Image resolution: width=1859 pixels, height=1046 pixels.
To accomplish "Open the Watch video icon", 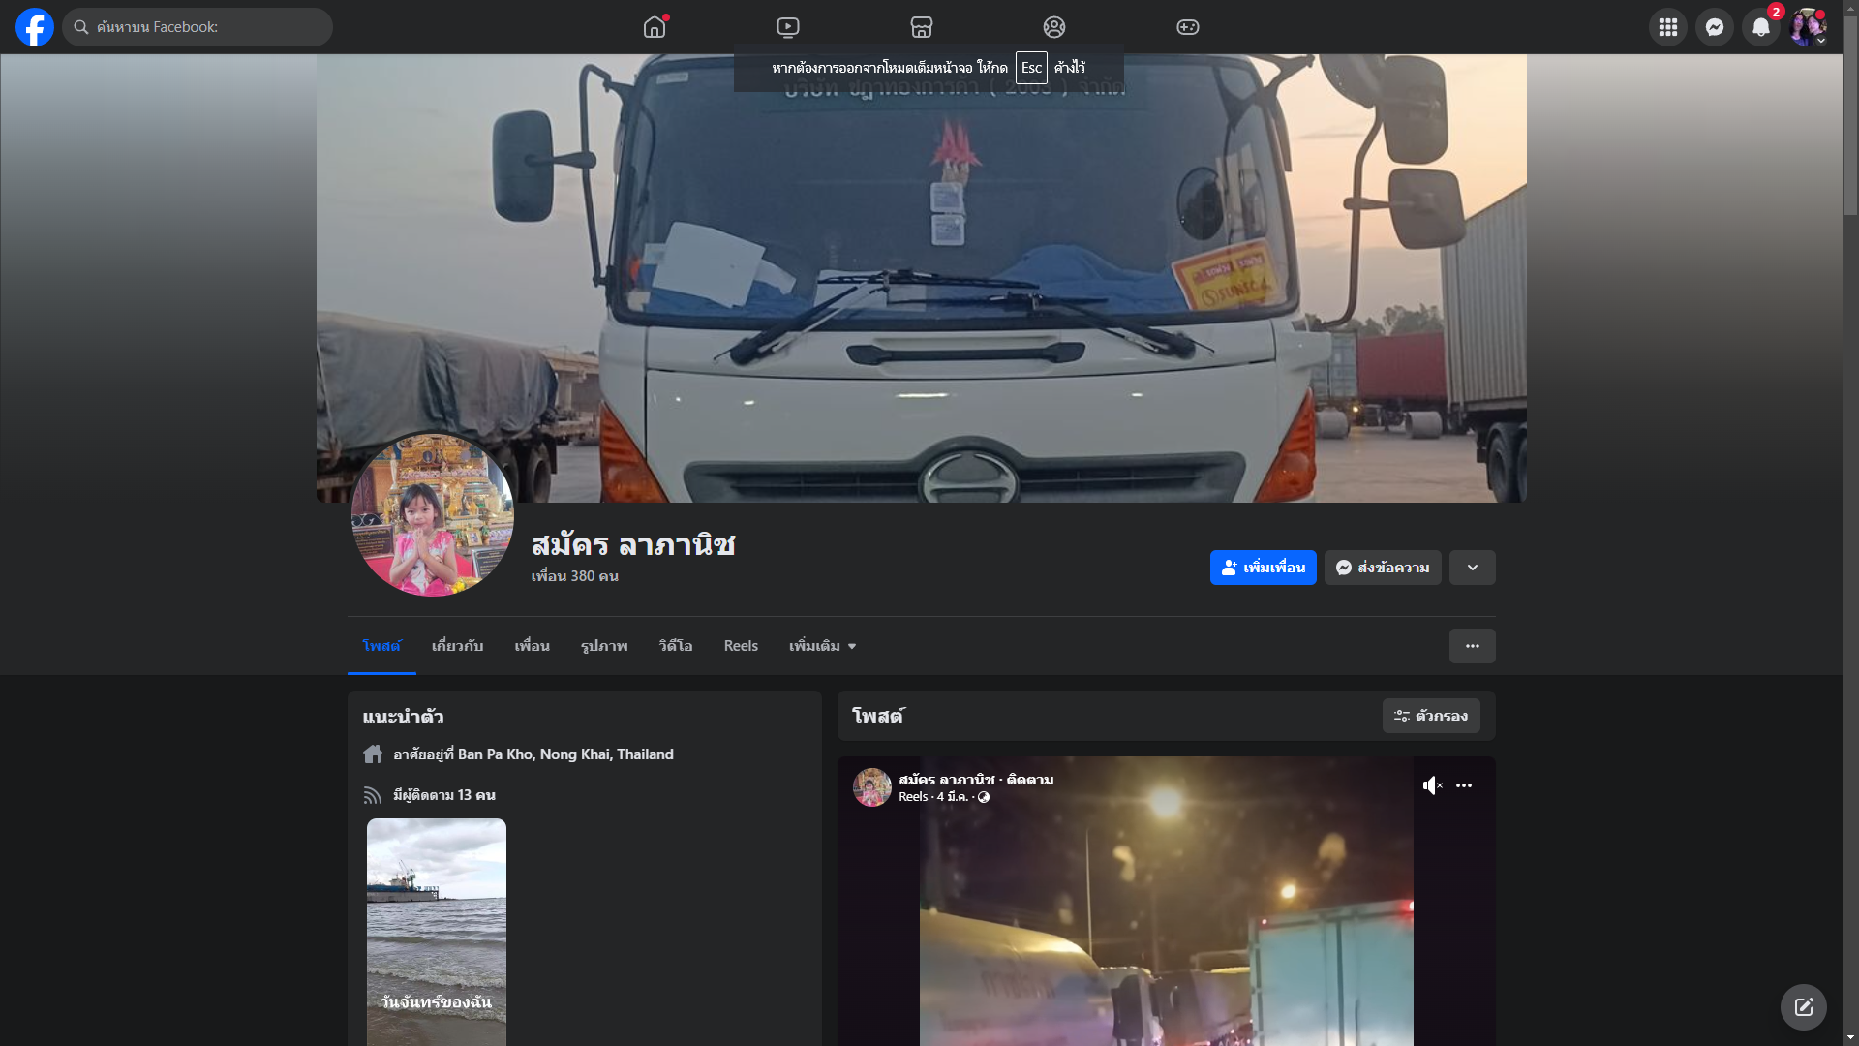I will point(788,27).
